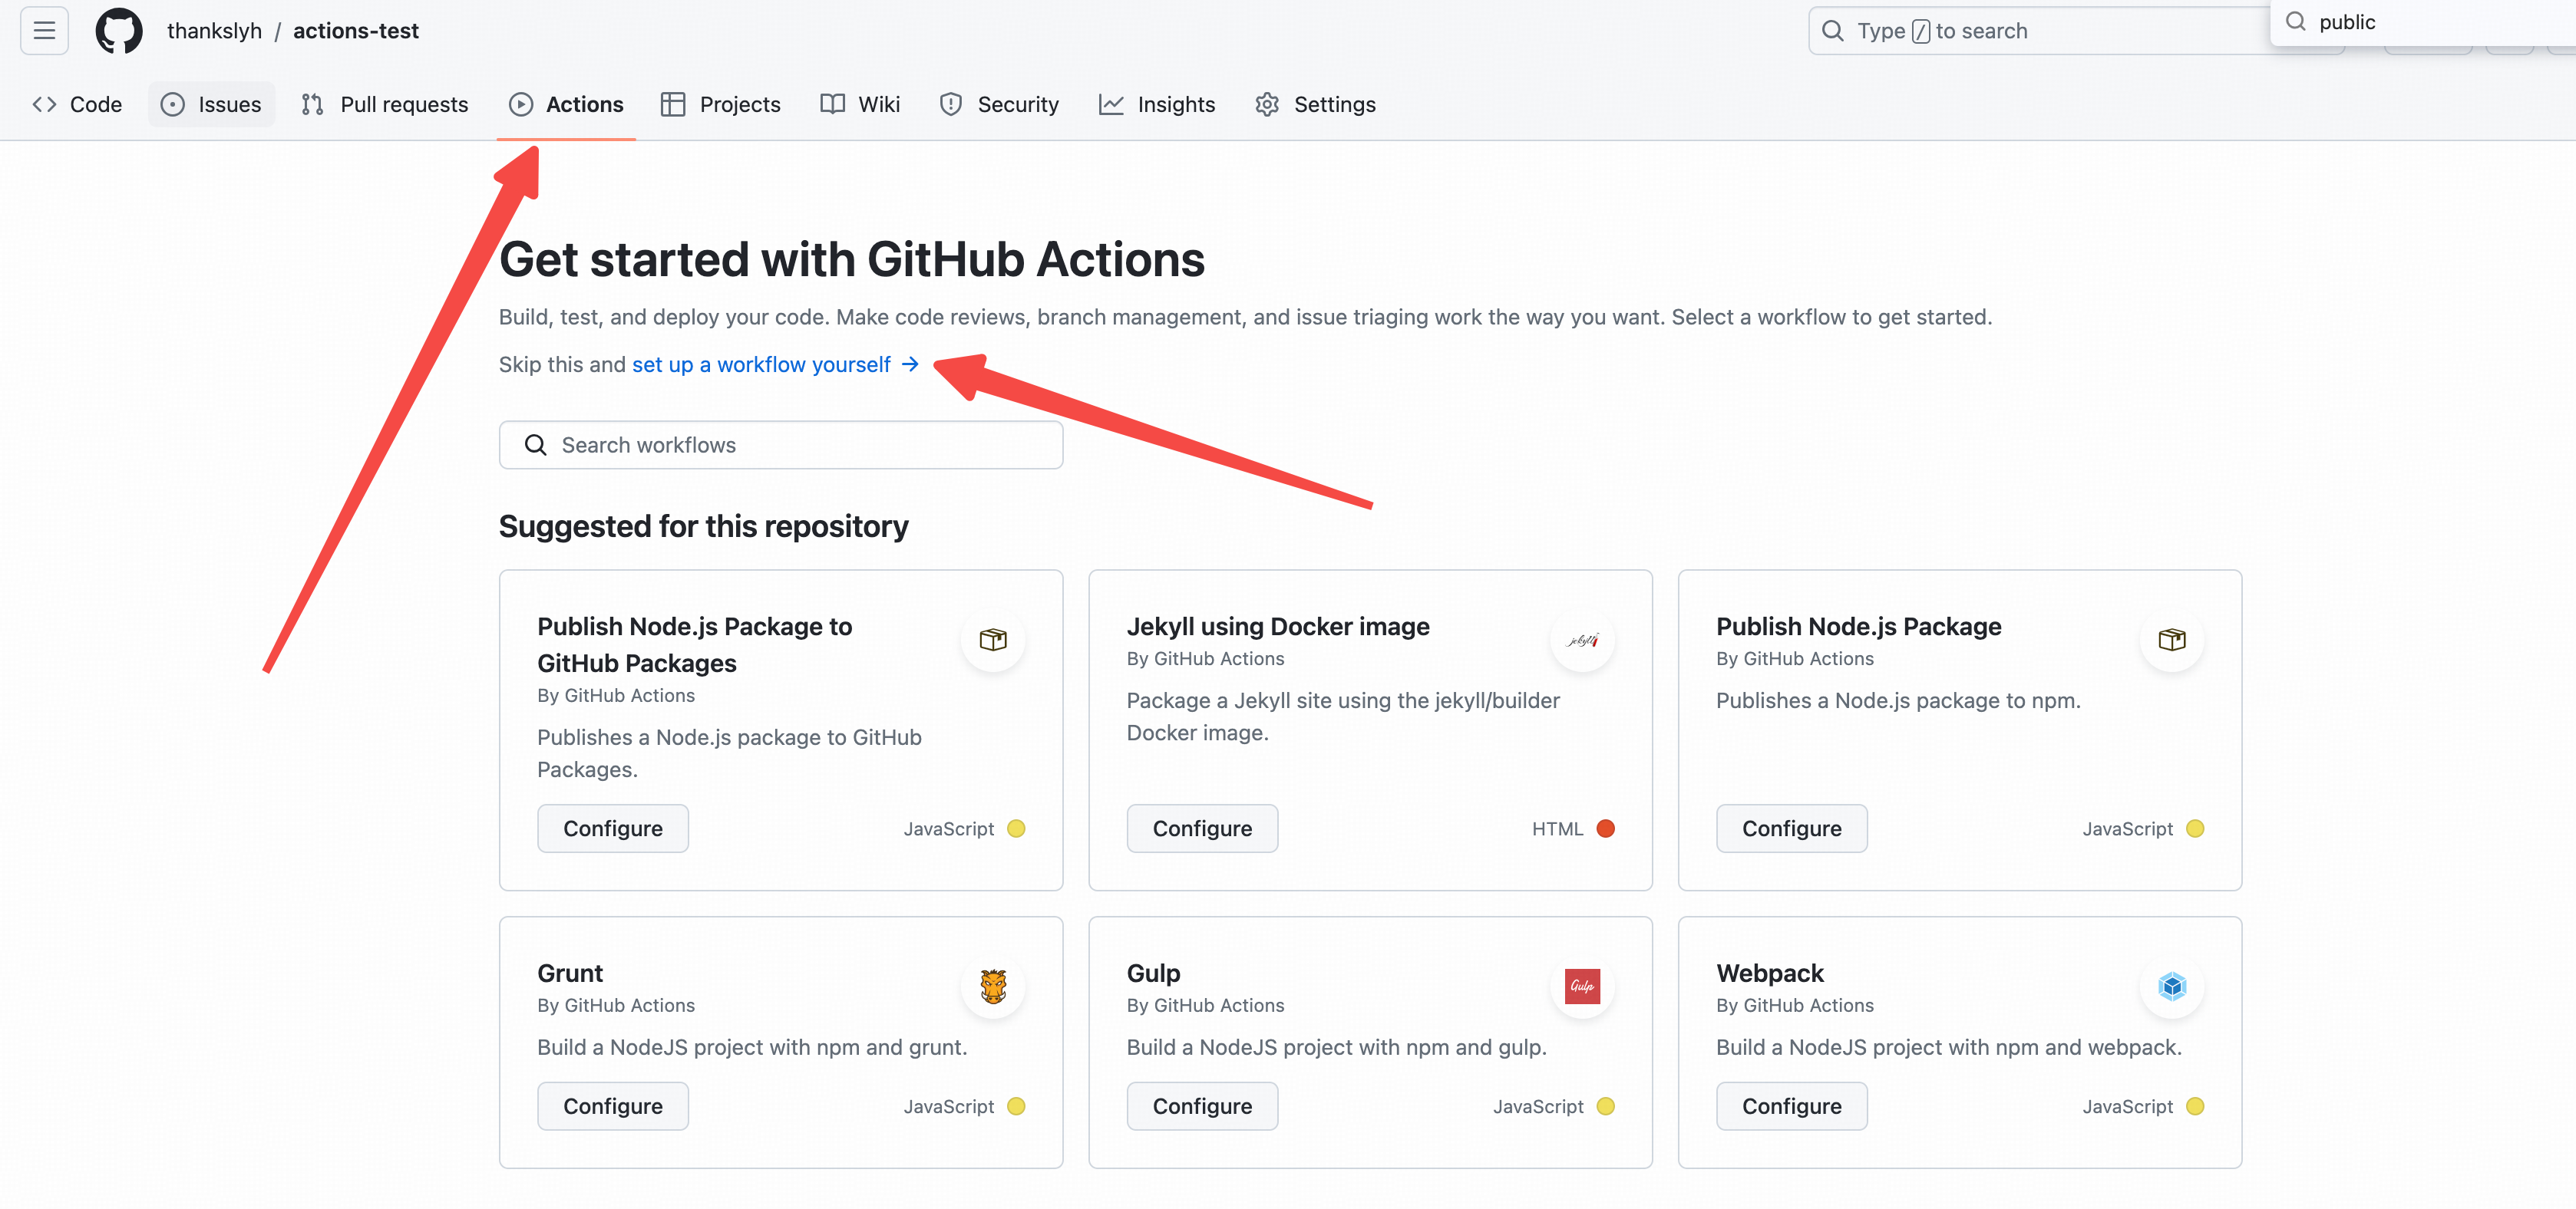This screenshot has width=2576, height=1209.
Task: Configure the Jekyll using Docker image workflow
Action: 1201,829
